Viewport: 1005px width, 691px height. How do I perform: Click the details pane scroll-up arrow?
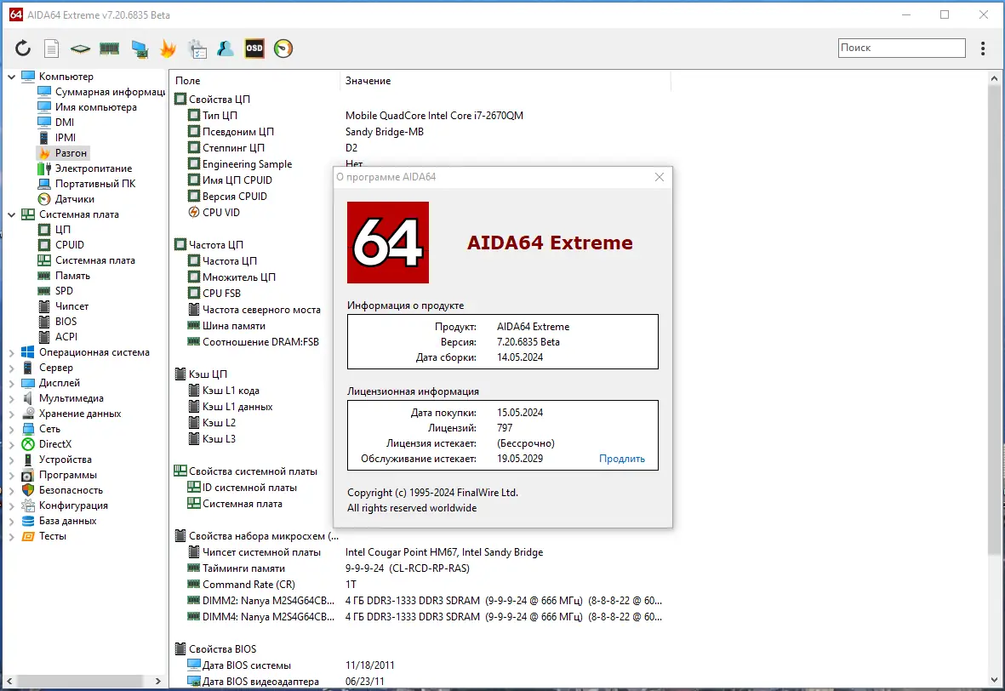tap(994, 79)
